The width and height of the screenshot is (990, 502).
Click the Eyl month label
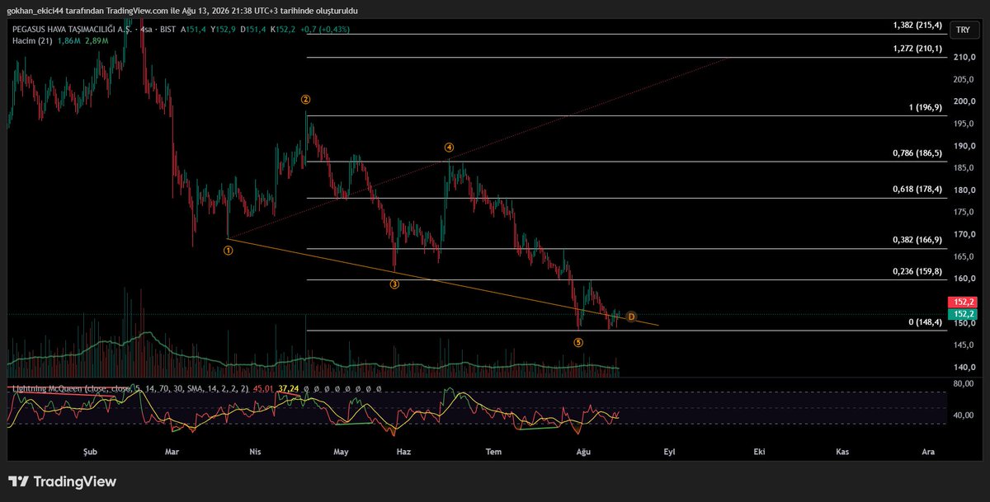(670, 452)
